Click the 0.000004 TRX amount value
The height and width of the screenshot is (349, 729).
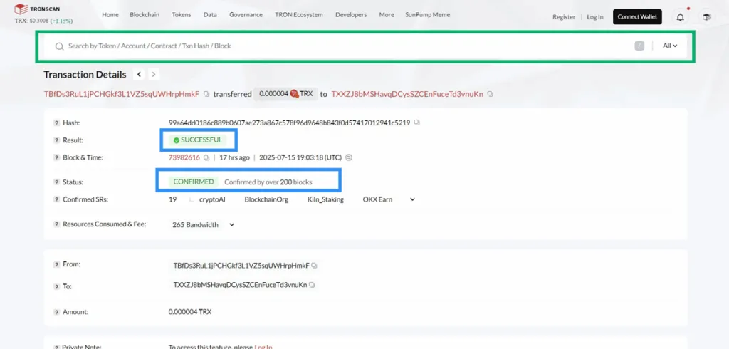click(x=189, y=312)
